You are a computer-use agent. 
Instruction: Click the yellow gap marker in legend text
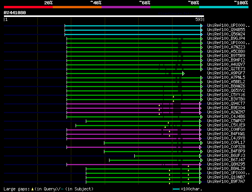tap(33, 189)
